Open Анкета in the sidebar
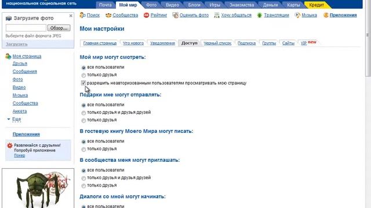The height and width of the screenshot is (208, 371). [x=20, y=112]
